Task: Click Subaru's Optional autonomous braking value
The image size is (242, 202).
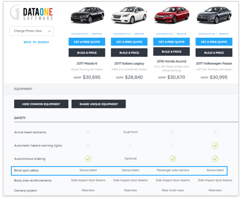Action: point(130,159)
